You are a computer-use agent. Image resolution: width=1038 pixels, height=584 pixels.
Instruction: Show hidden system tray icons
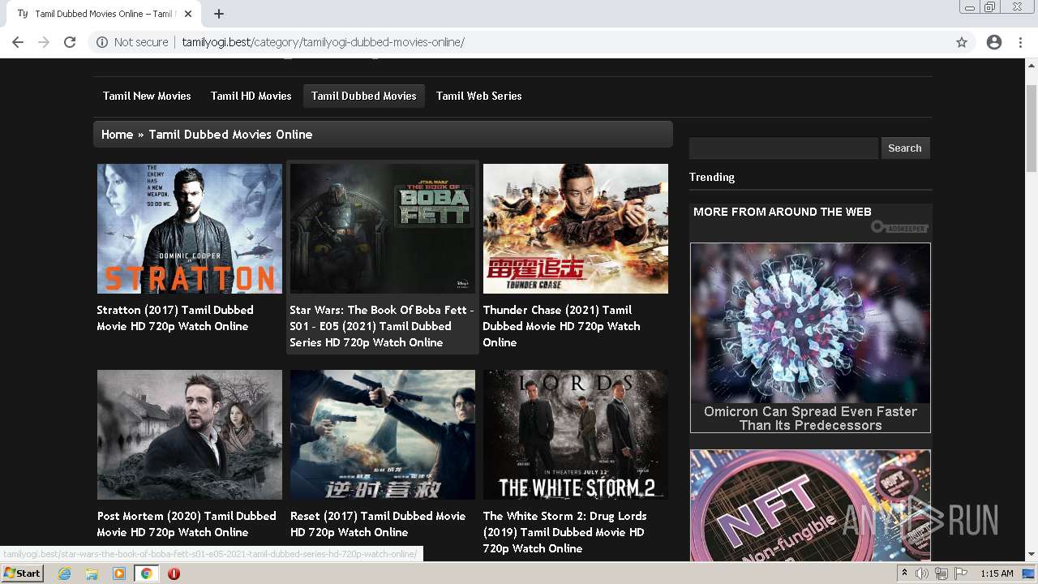905,573
